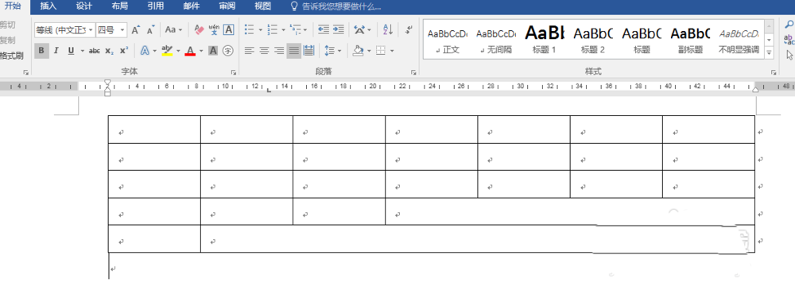The height and width of the screenshot is (294, 795).
Task: Click the Replace (ab-ac) icon
Action: pos(789,39)
